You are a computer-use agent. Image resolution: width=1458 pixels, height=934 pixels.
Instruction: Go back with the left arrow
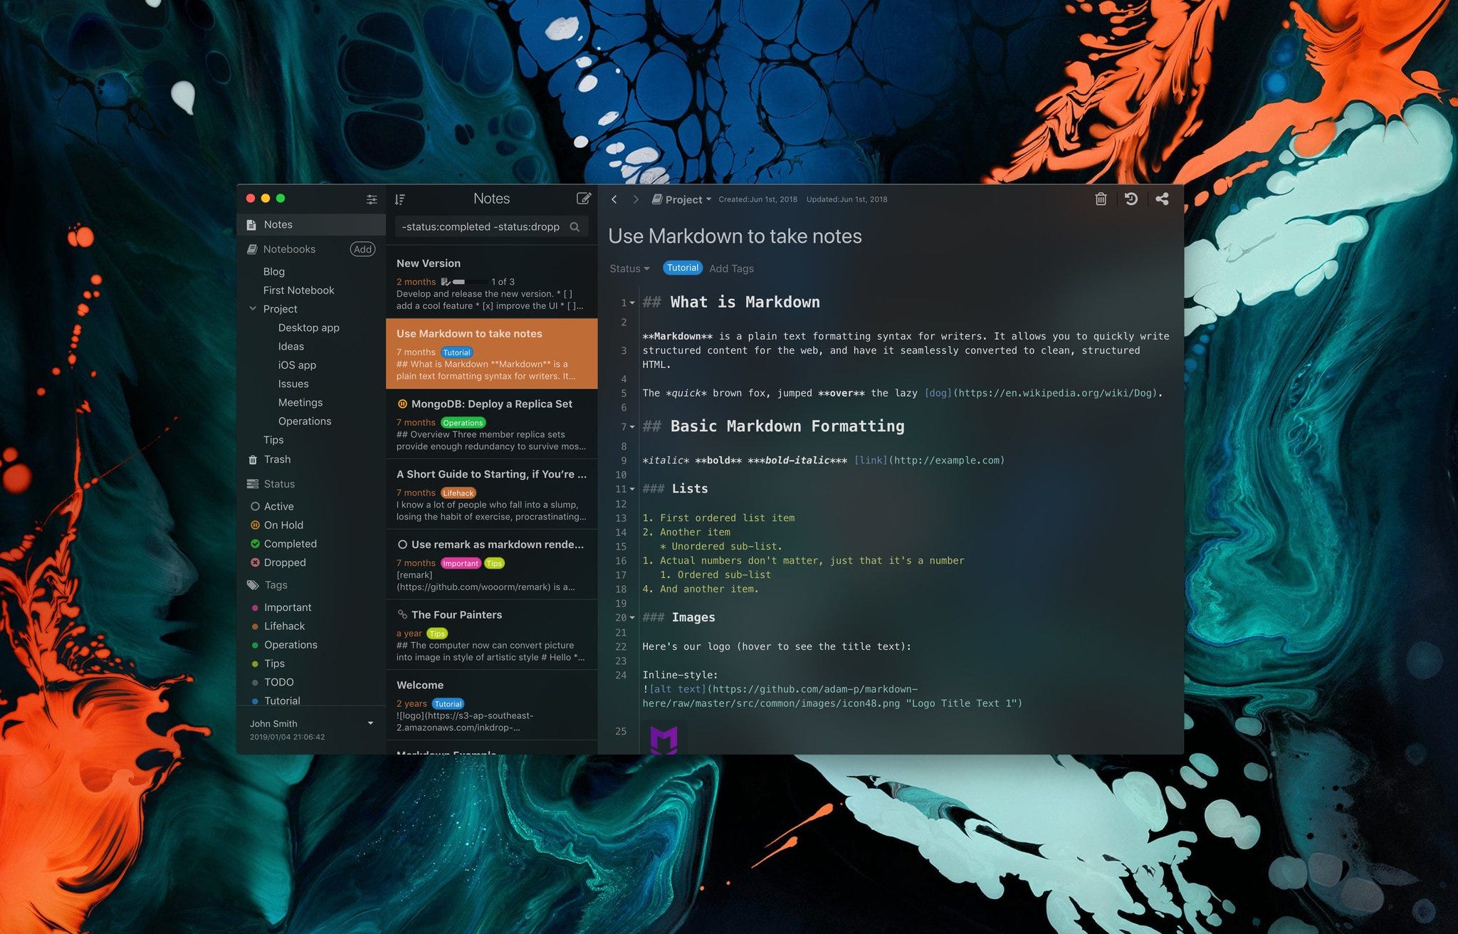click(614, 199)
